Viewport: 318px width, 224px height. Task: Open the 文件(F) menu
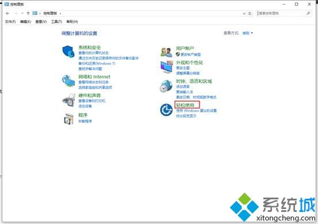coord(10,21)
